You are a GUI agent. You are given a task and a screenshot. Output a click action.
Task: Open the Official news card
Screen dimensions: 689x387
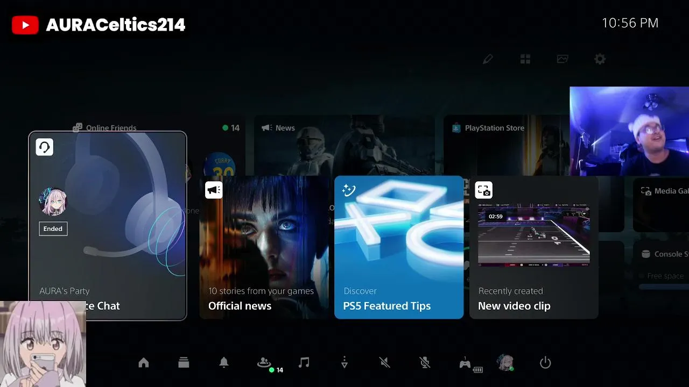point(264,247)
